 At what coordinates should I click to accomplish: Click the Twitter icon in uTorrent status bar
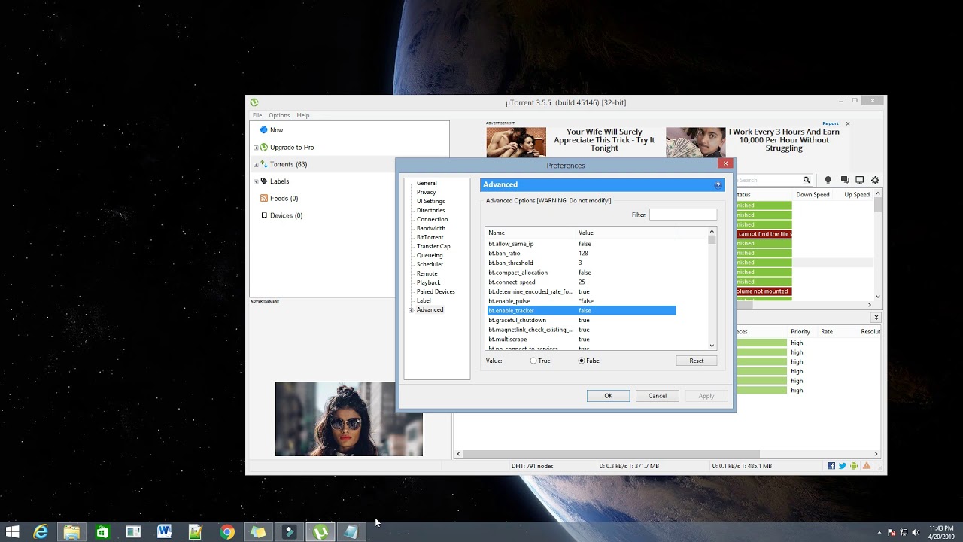click(843, 466)
